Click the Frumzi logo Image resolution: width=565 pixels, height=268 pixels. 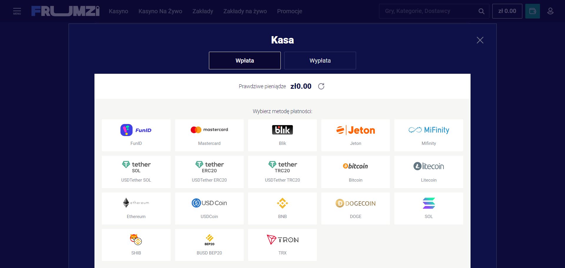tap(65, 11)
